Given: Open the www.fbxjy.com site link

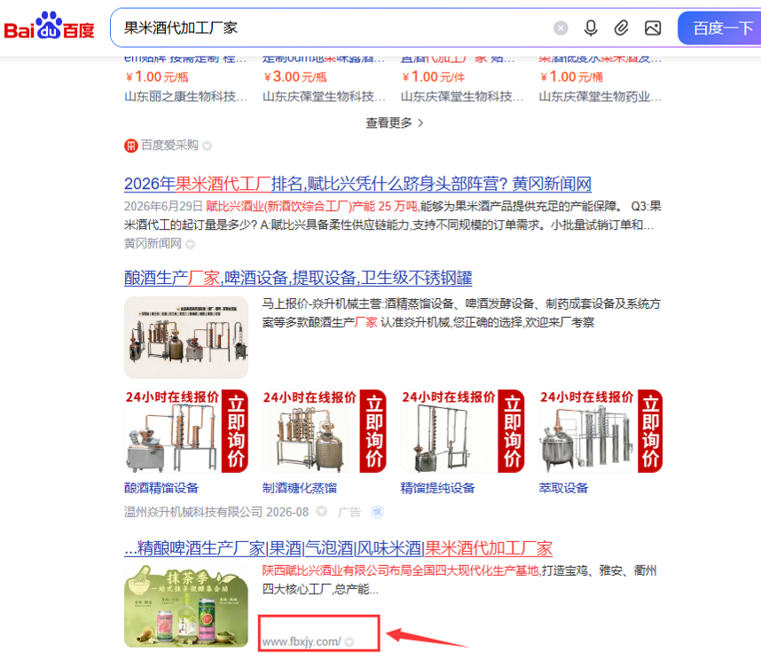Looking at the screenshot, I should [x=302, y=641].
